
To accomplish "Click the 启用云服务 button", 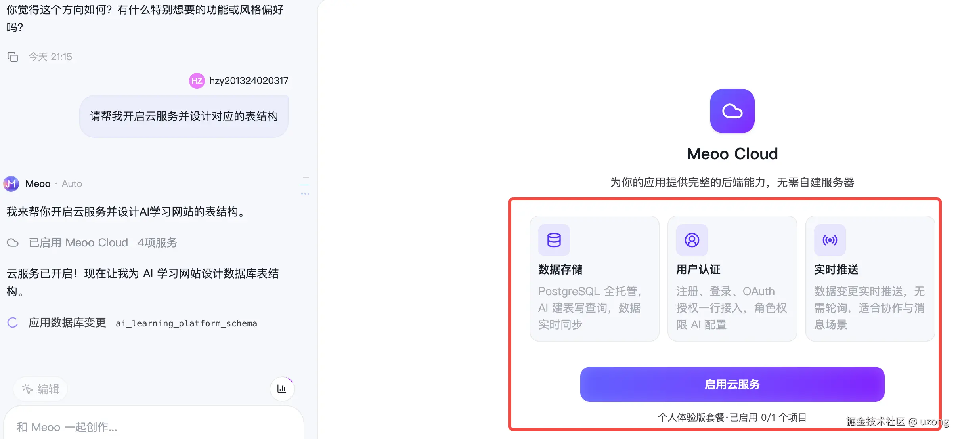I will click(x=732, y=384).
